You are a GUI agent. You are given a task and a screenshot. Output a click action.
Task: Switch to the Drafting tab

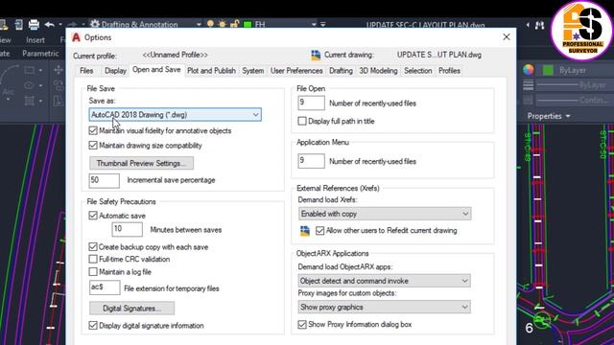[x=341, y=71]
